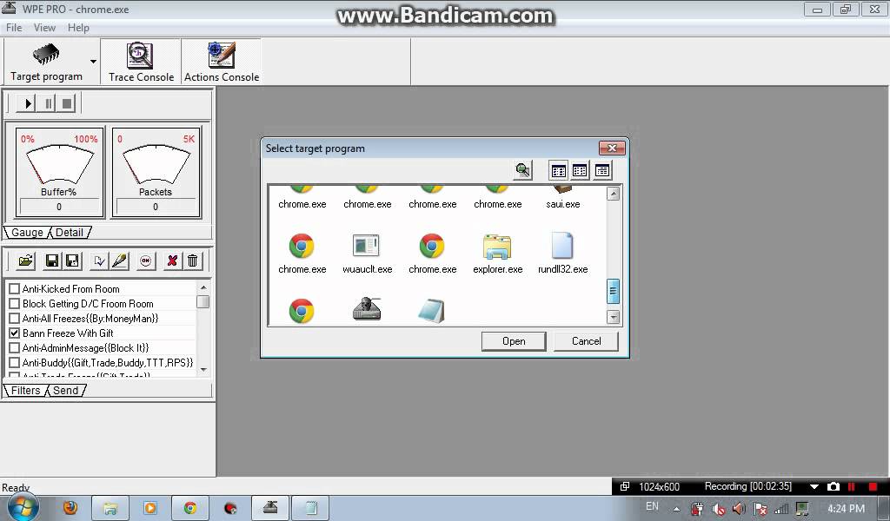Show hidden system tray icons

pos(676,509)
